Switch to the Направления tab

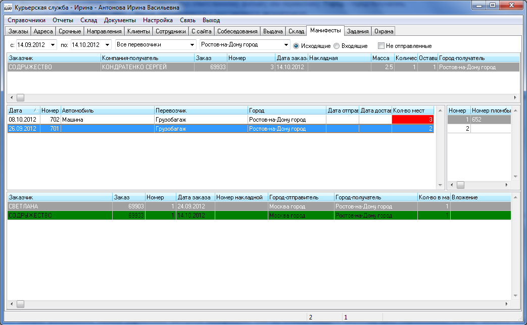pos(104,31)
